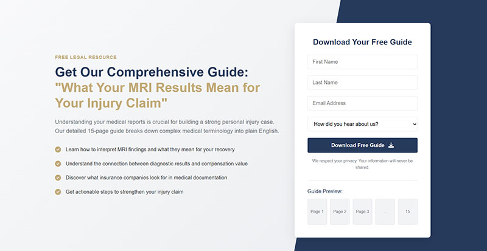Screen dimensions: 487x251
Task: Focus the First Name field
Action: tap(362, 62)
